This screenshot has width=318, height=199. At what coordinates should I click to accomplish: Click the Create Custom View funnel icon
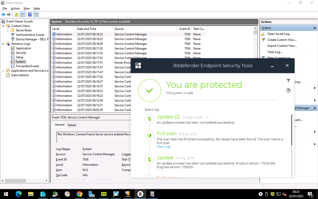[x=263, y=40]
